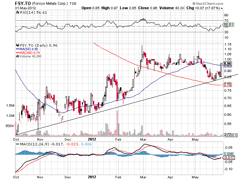The width and height of the screenshot is (238, 180).
Task: Click the green up-triangle change indicator
Action: tap(222, 8)
